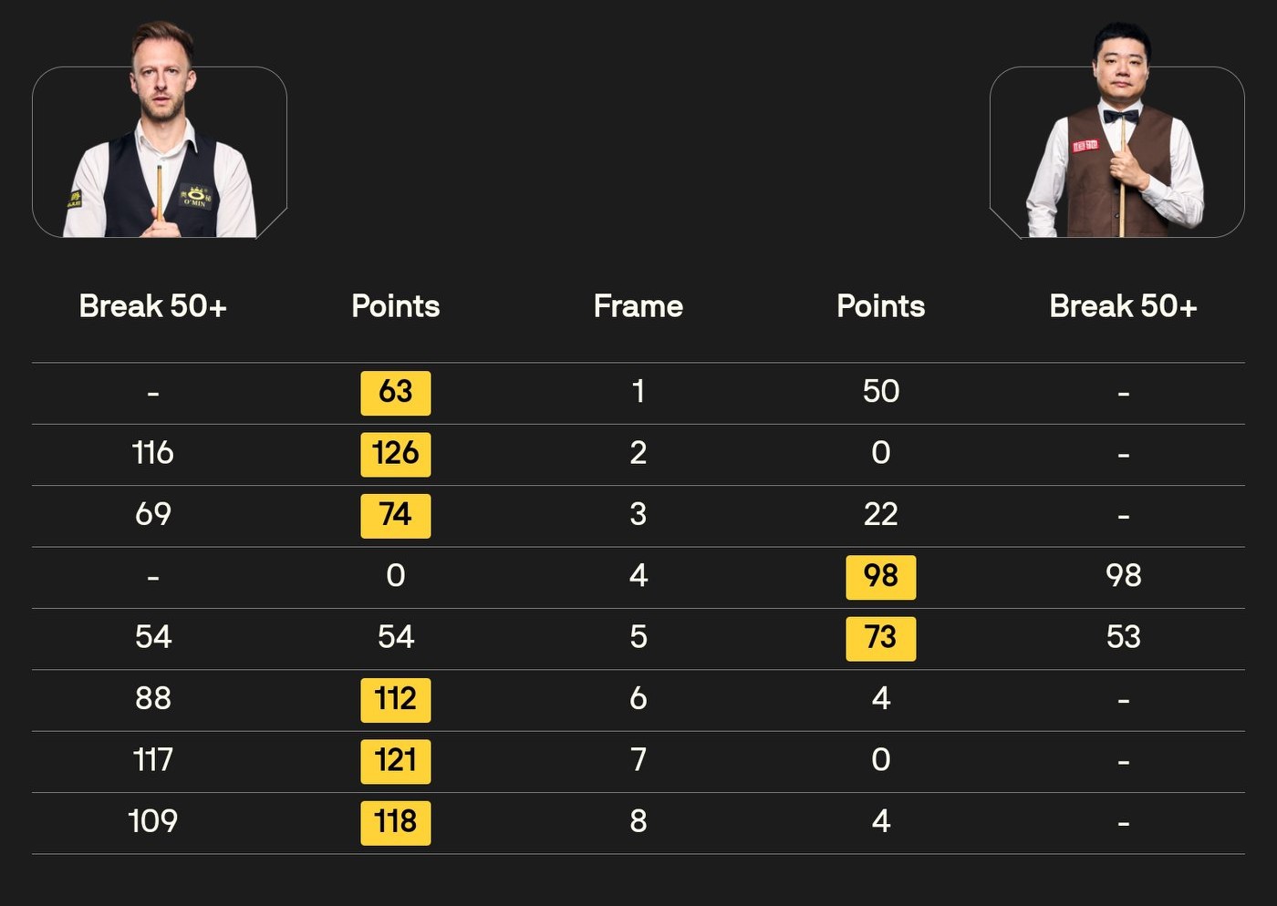Click the highlighted 112 points badge
The height and width of the screenshot is (906, 1277).
395,699
